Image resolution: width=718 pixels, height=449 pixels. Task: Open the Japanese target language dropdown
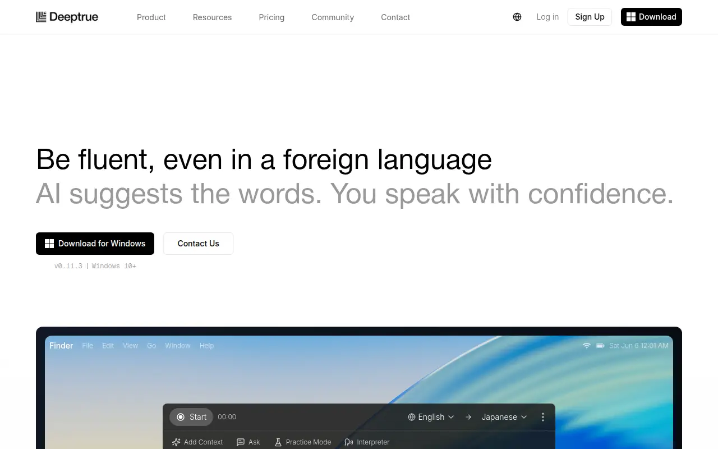pos(504,417)
